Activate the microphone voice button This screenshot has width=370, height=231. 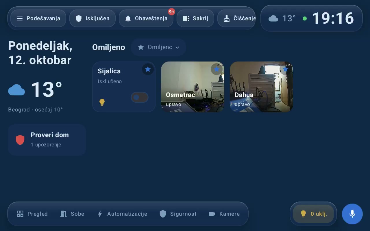click(352, 214)
